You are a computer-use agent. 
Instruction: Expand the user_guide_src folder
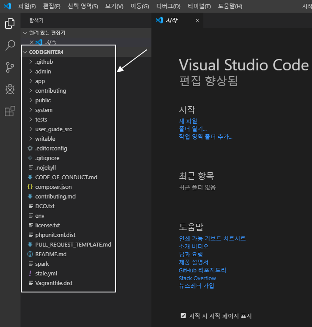(x=31, y=129)
